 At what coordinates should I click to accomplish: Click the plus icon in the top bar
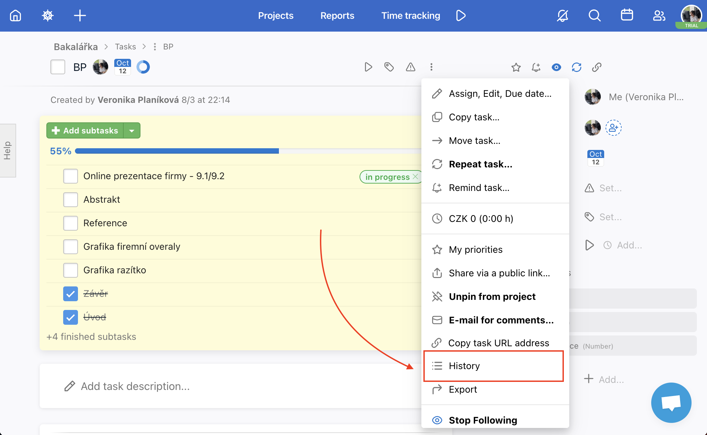tap(80, 15)
